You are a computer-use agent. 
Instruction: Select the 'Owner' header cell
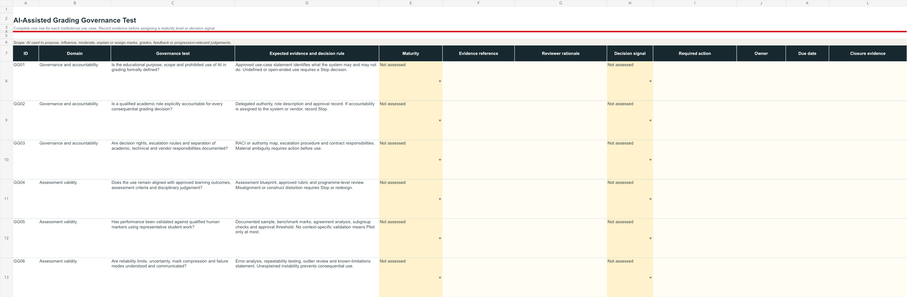(x=761, y=53)
